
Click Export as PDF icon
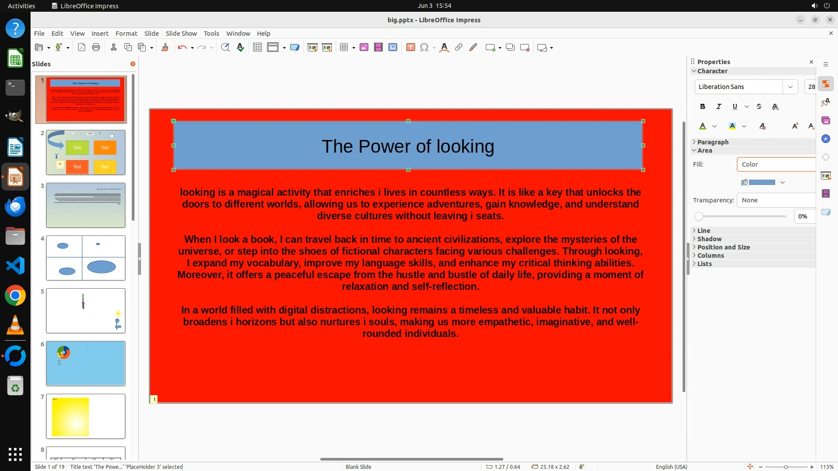tap(82, 48)
